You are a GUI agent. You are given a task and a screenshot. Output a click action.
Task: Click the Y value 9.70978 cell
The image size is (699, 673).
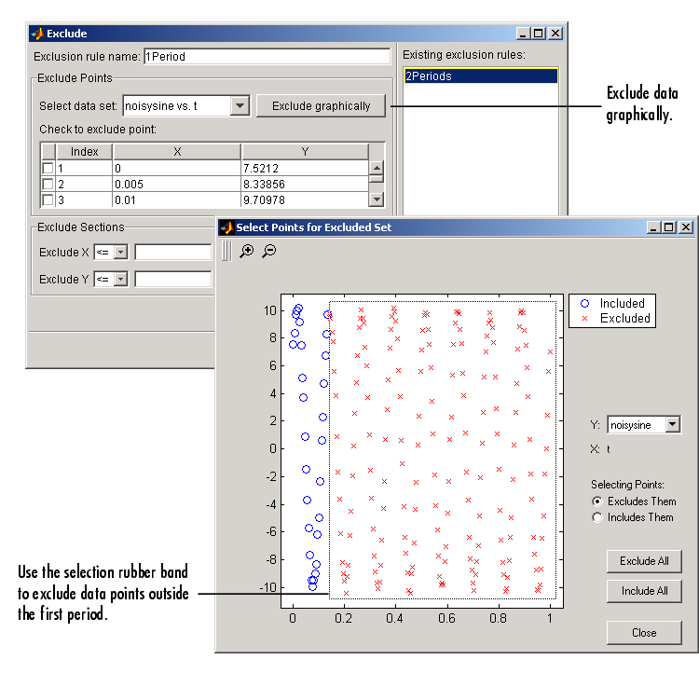305,199
